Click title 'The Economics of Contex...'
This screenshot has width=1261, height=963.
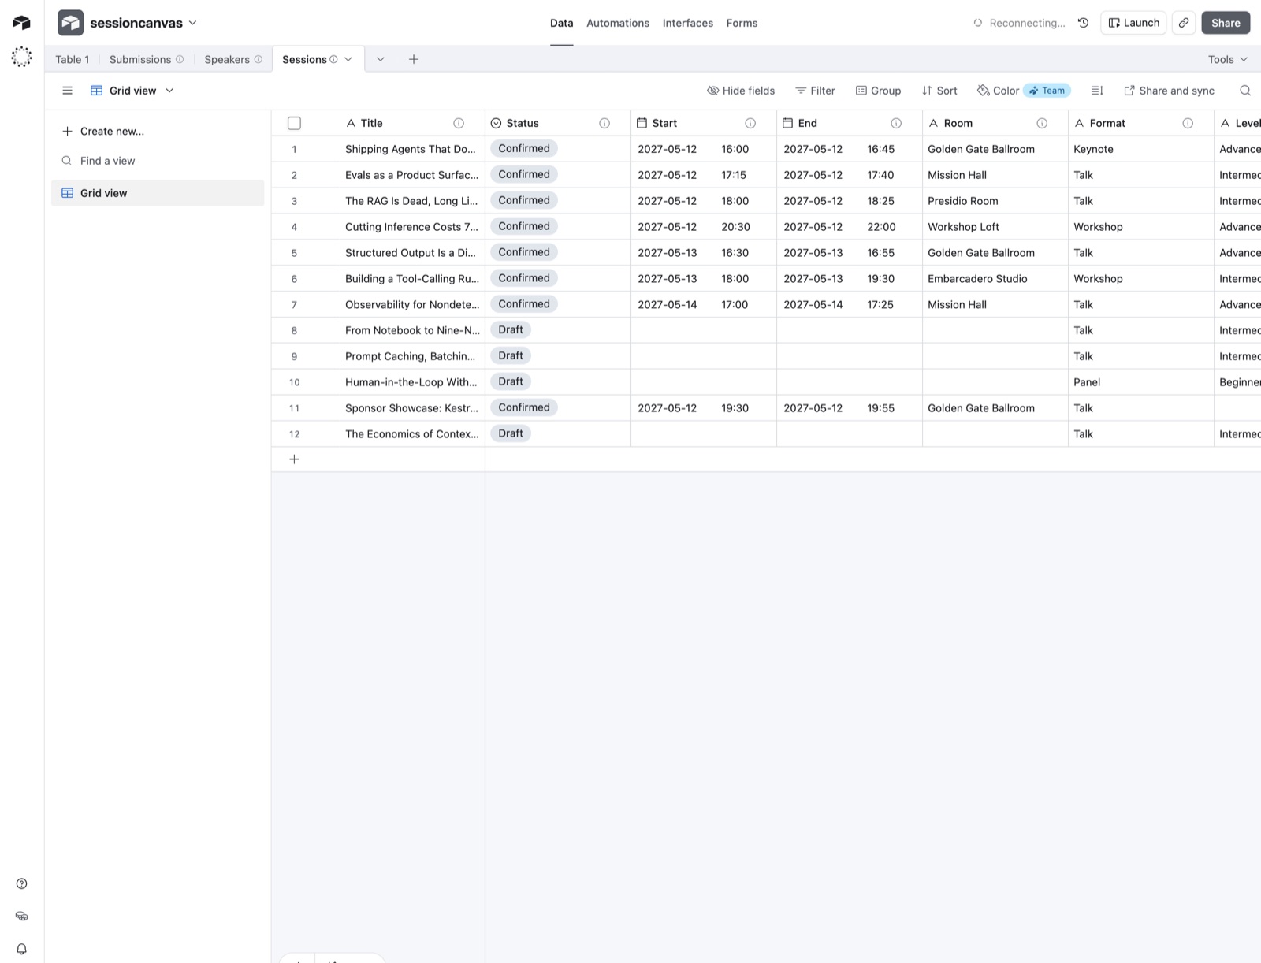411,434
